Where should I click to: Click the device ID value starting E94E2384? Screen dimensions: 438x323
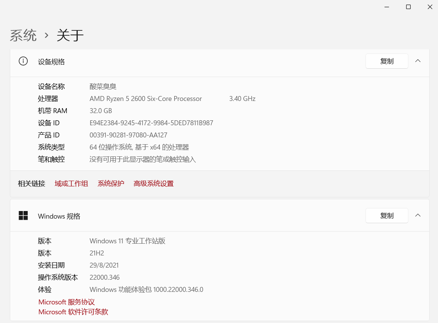[x=151, y=123]
